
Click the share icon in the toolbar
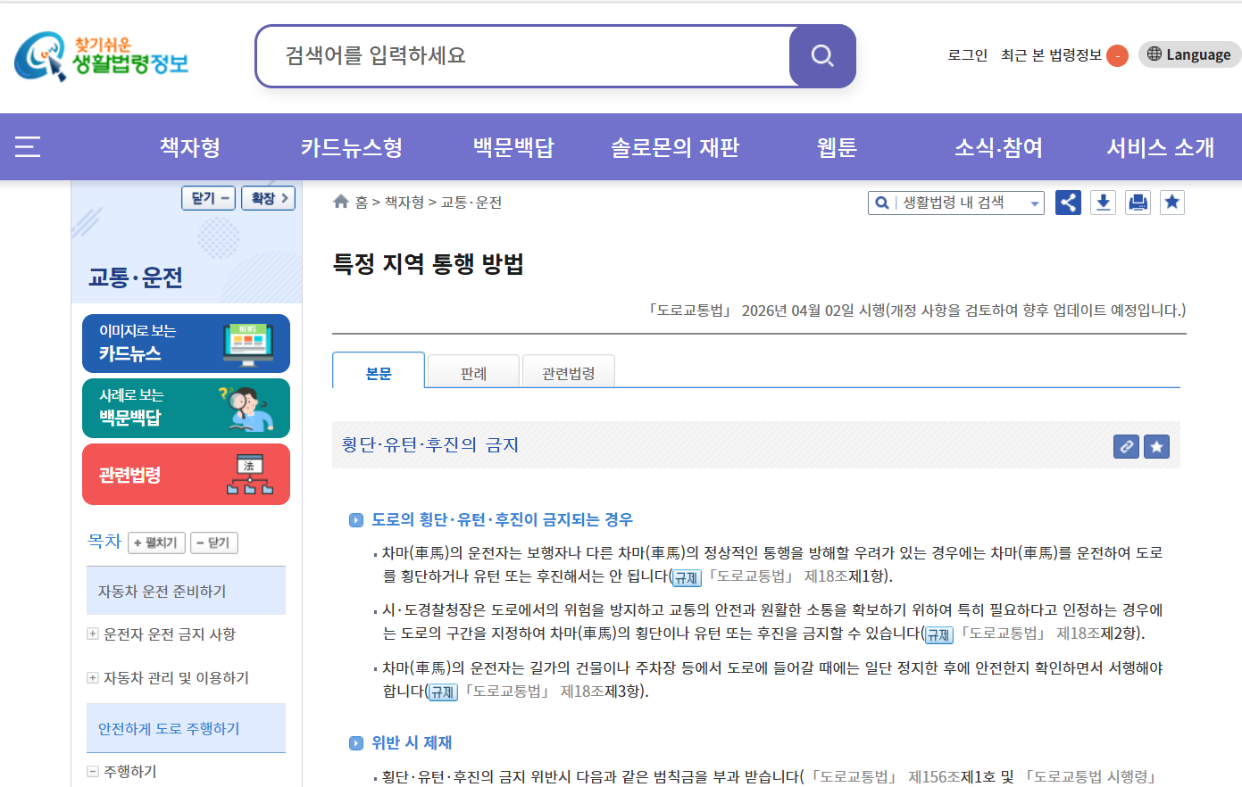(1068, 203)
